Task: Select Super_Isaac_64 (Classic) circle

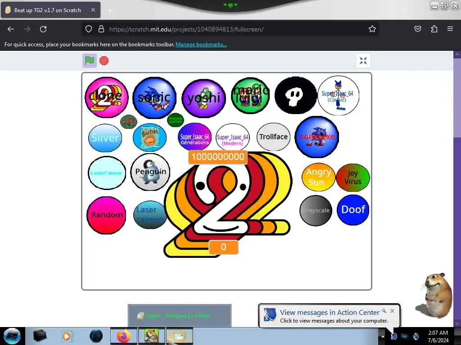Action: 338,95
